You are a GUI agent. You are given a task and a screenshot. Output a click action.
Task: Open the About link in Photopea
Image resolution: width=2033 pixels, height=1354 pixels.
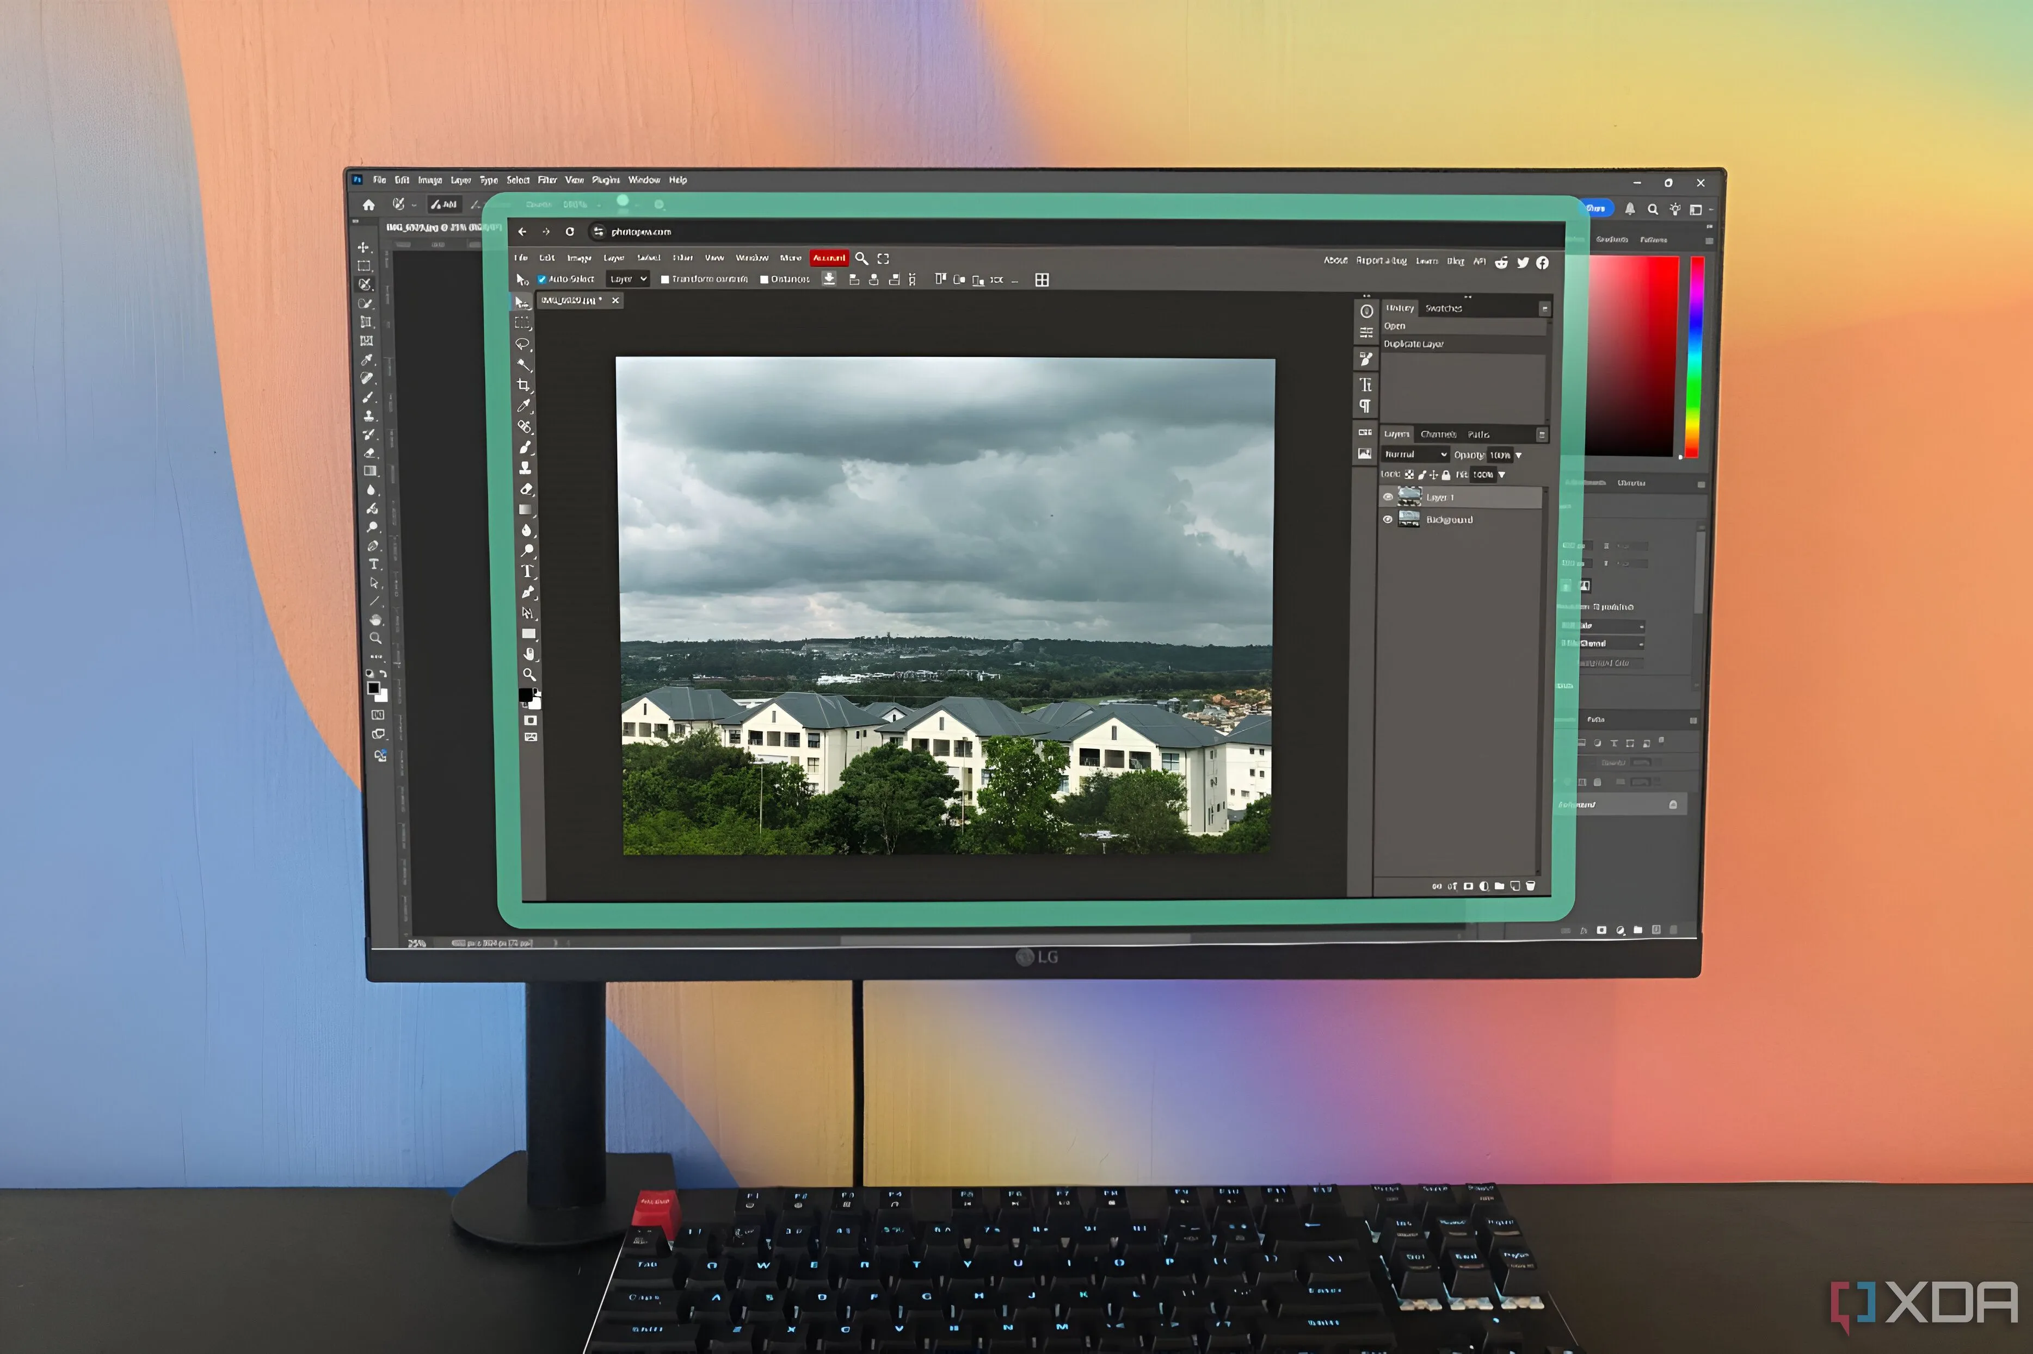click(x=1335, y=260)
